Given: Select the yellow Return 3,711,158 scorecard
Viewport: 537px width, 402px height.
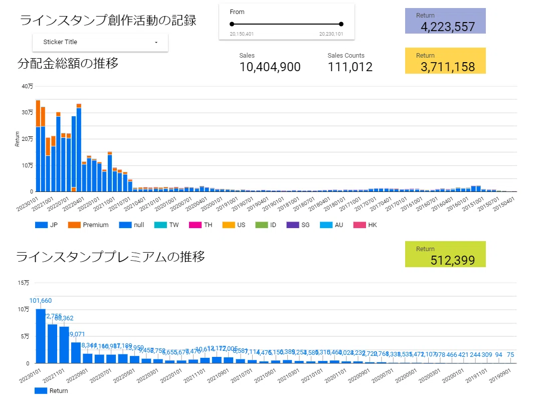Looking at the screenshot, I should (x=445, y=61).
